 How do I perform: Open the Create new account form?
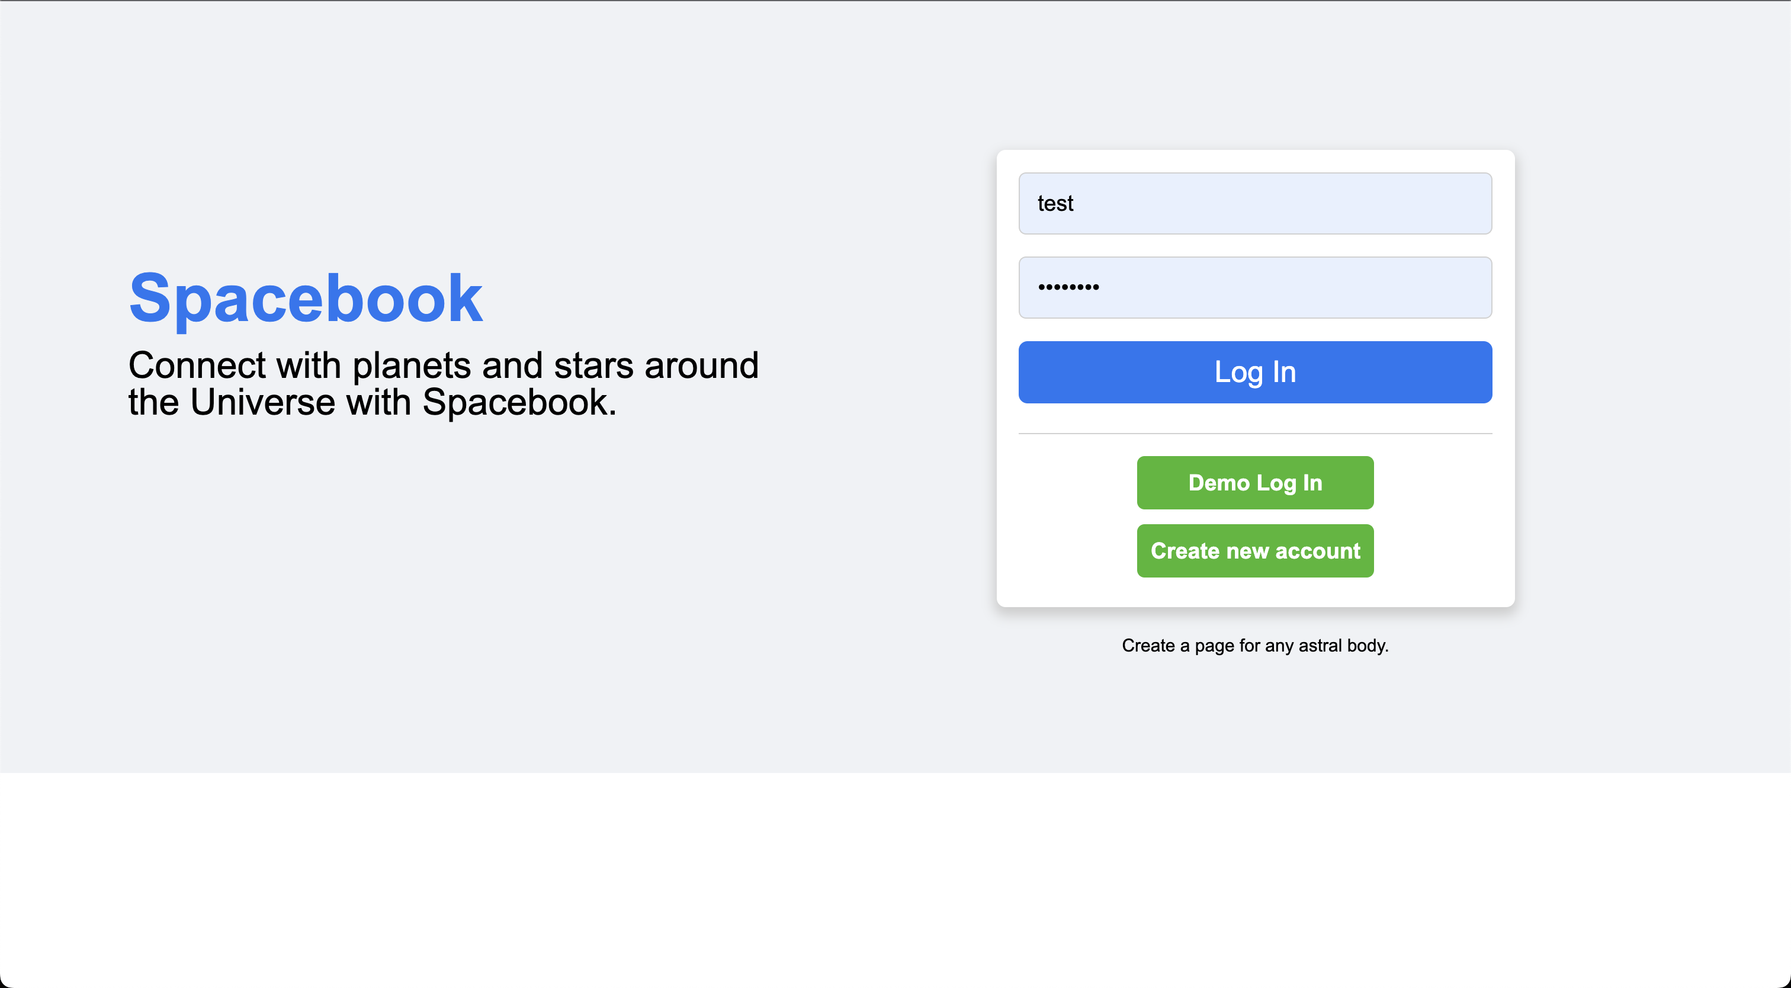(1255, 551)
